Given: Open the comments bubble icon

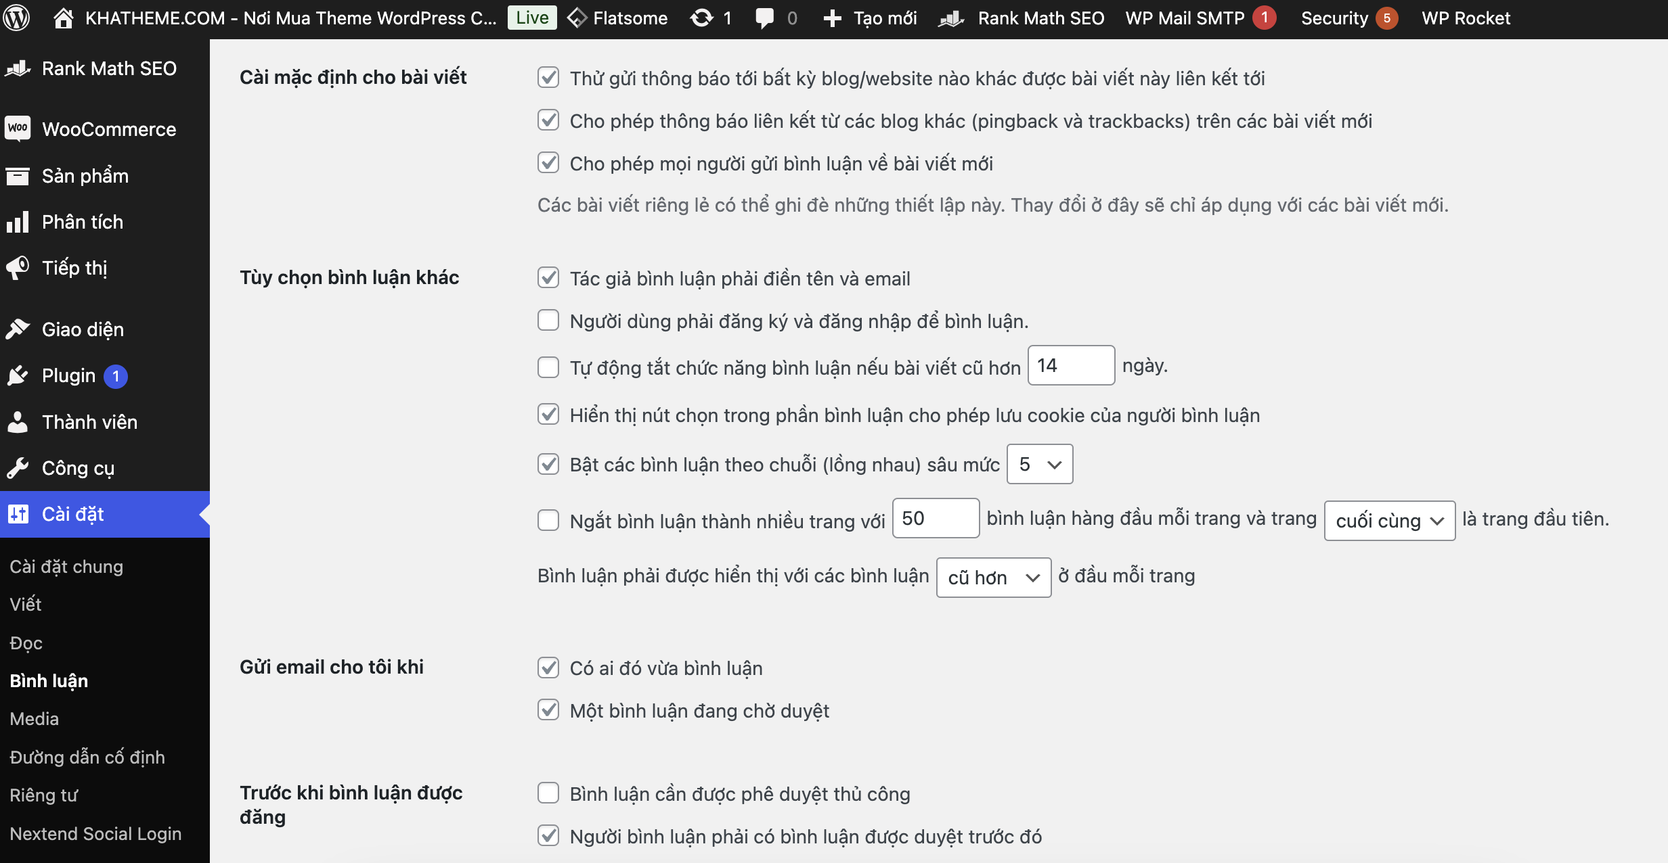Looking at the screenshot, I should 764,18.
